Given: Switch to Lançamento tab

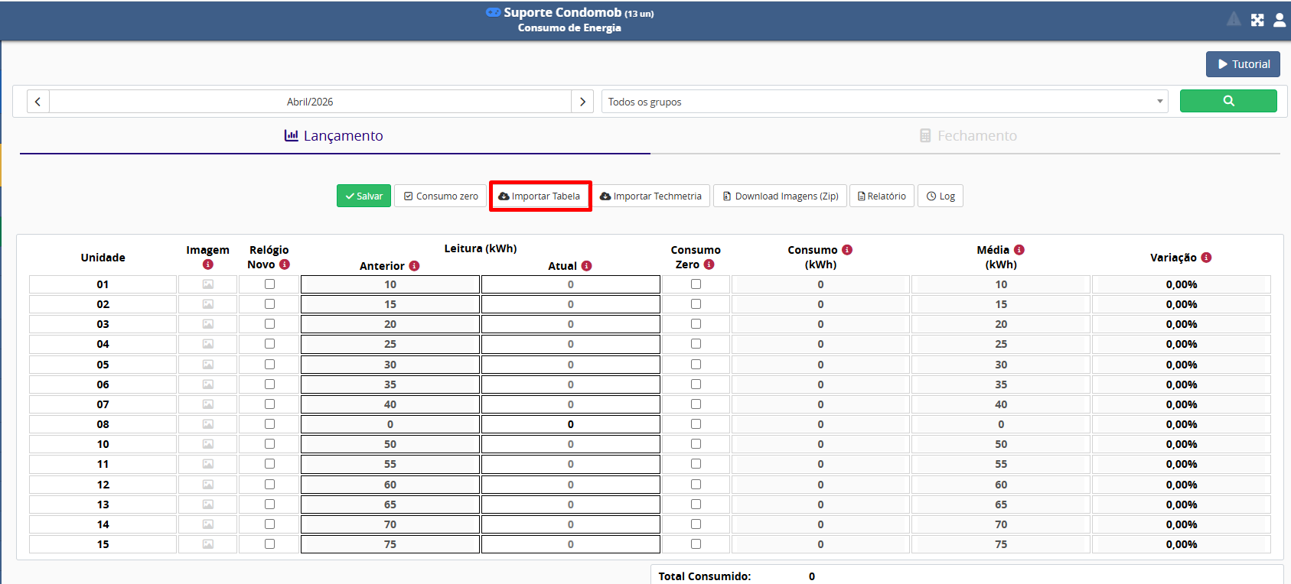Looking at the screenshot, I should [334, 135].
